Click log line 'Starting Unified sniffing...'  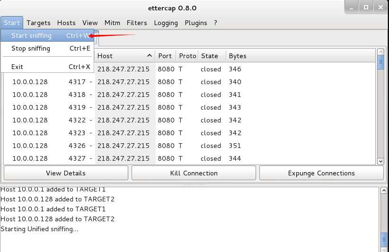(x=39, y=229)
